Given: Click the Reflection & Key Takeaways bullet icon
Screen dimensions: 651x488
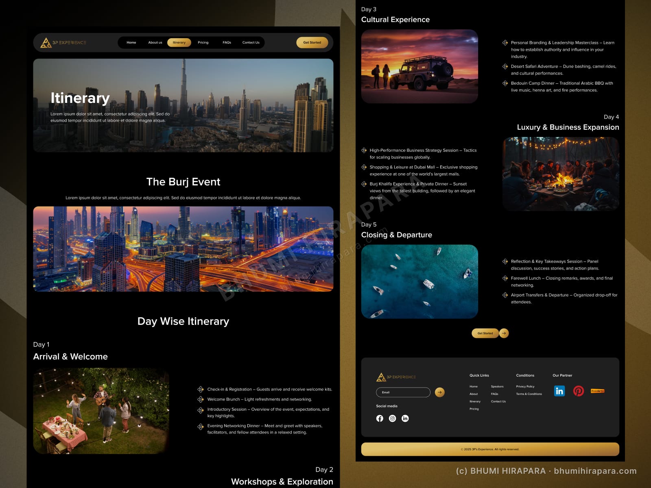Looking at the screenshot, I should [505, 261].
